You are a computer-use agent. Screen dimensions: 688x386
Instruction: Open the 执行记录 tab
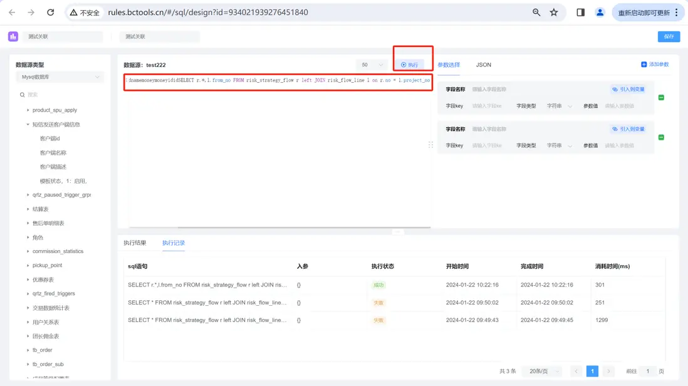(174, 243)
